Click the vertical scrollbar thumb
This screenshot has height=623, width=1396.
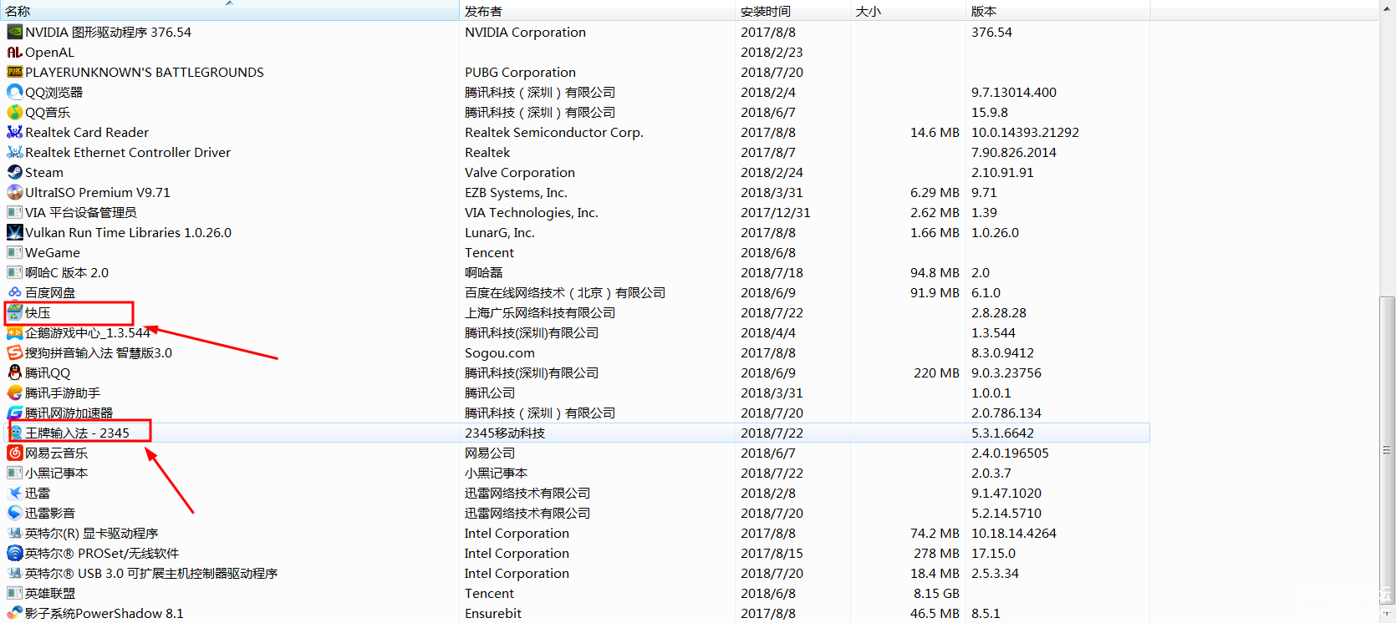[1388, 451]
